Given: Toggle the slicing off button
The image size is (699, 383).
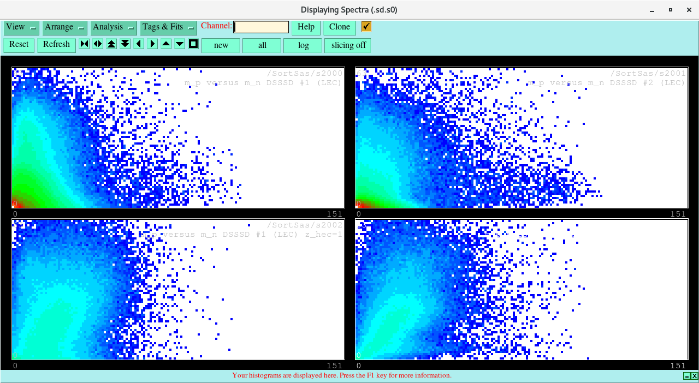Looking at the screenshot, I should (348, 46).
